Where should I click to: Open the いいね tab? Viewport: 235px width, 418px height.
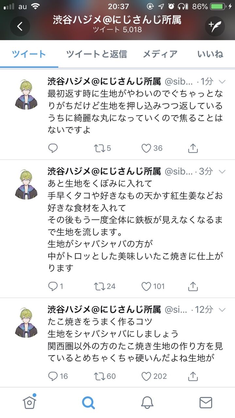tap(210, 54)
